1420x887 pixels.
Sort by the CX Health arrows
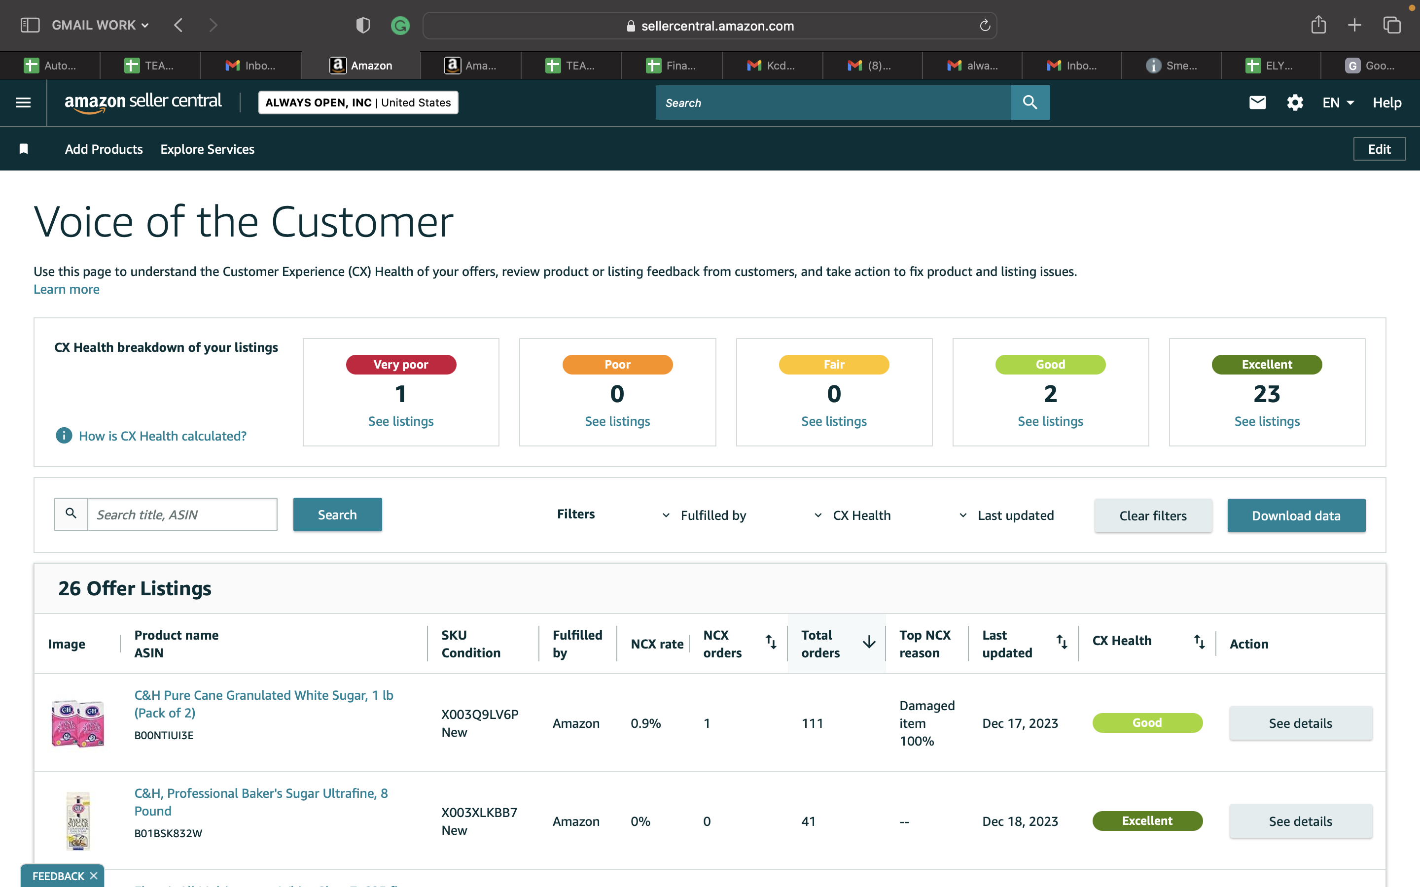click(x=1200, y=643)
